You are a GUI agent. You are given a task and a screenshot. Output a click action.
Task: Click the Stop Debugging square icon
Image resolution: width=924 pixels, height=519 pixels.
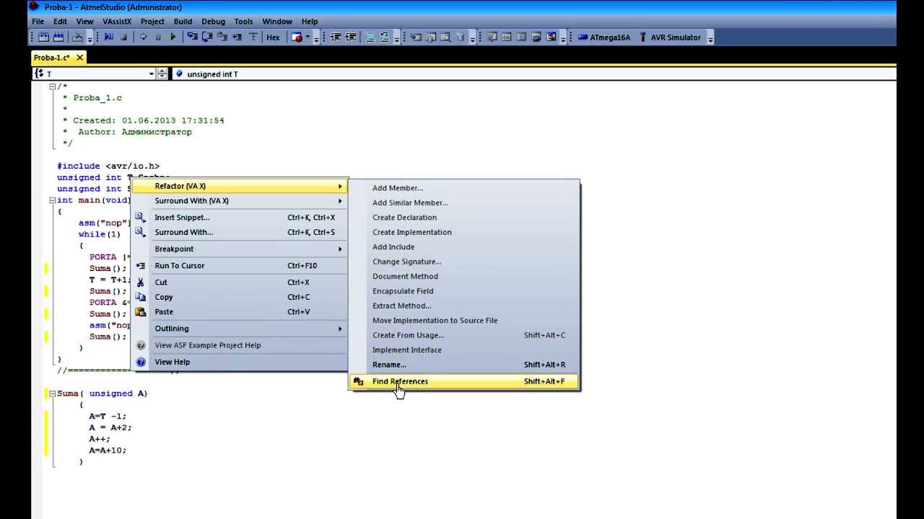pos(123,37)
